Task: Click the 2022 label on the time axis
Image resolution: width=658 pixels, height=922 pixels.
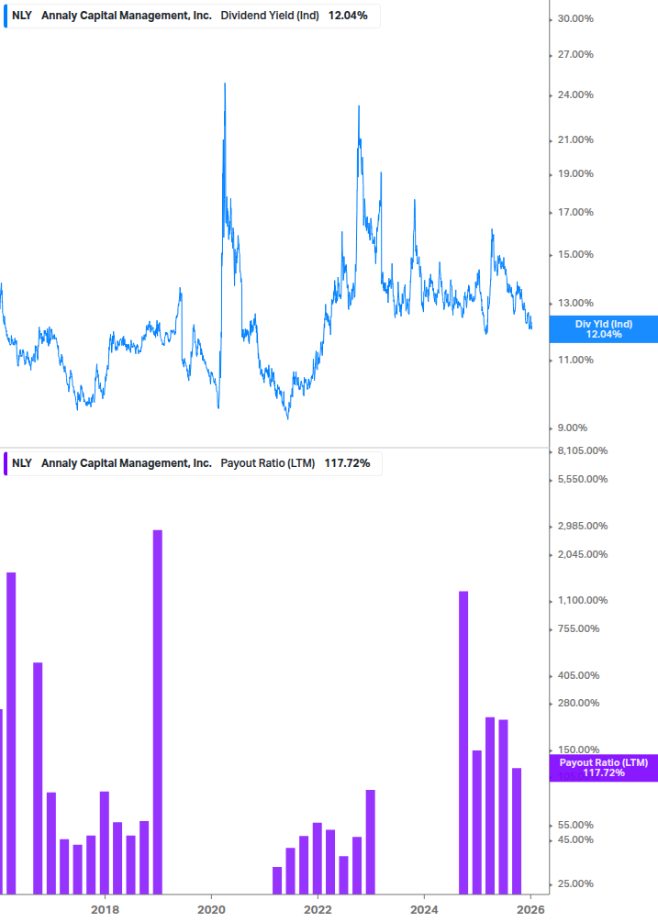Action: click(x=318, y=909)
